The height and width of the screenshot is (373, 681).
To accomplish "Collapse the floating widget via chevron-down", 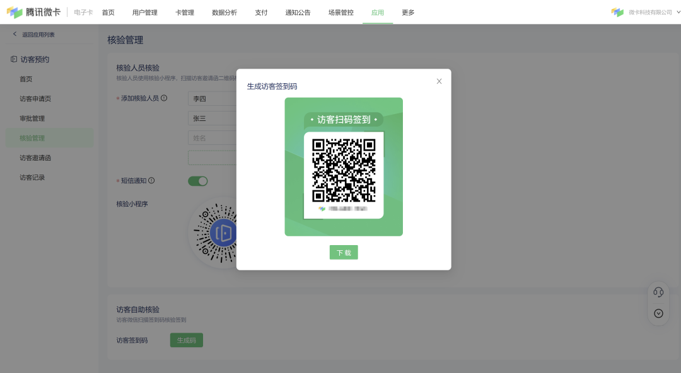I will pyautogui.click(x=658, y=312).
